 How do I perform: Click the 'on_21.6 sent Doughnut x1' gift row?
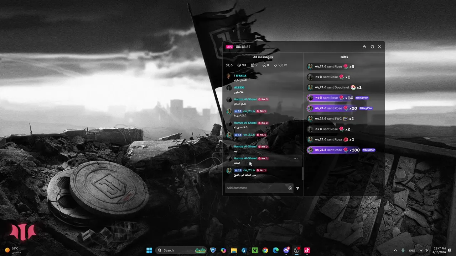pos(335,87)
